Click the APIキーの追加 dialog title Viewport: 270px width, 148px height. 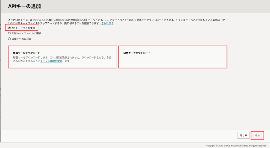(24, 6)
